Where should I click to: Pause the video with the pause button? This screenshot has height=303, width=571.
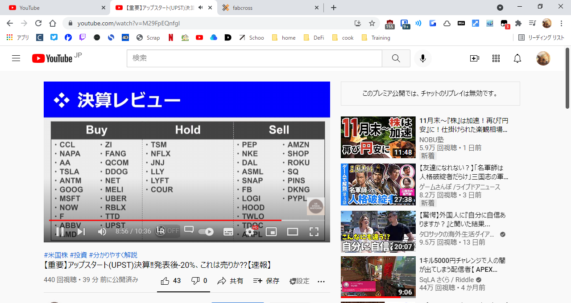tap(60, 232)
